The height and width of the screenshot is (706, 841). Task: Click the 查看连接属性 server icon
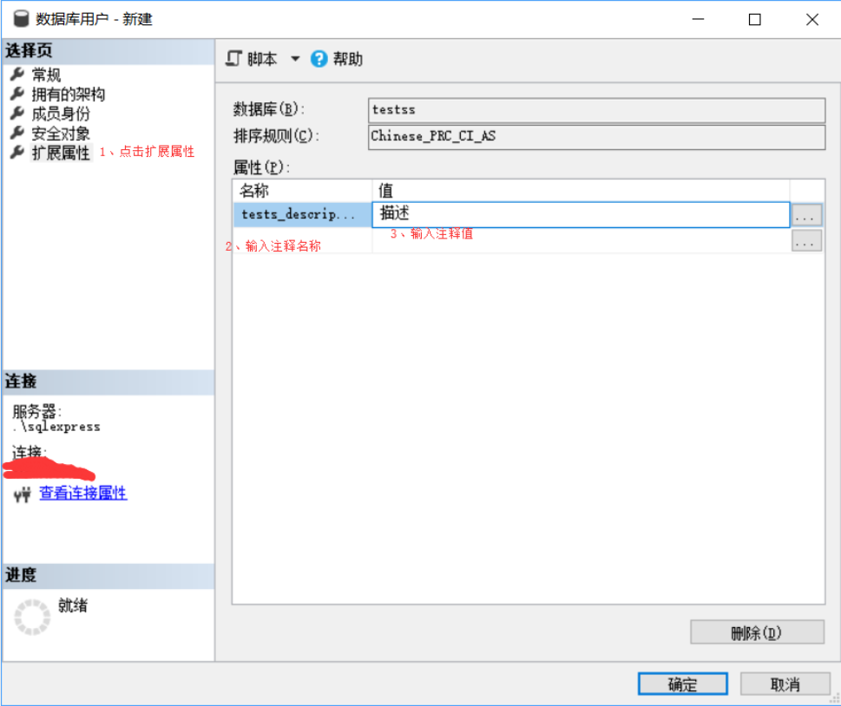click(21, 494)
